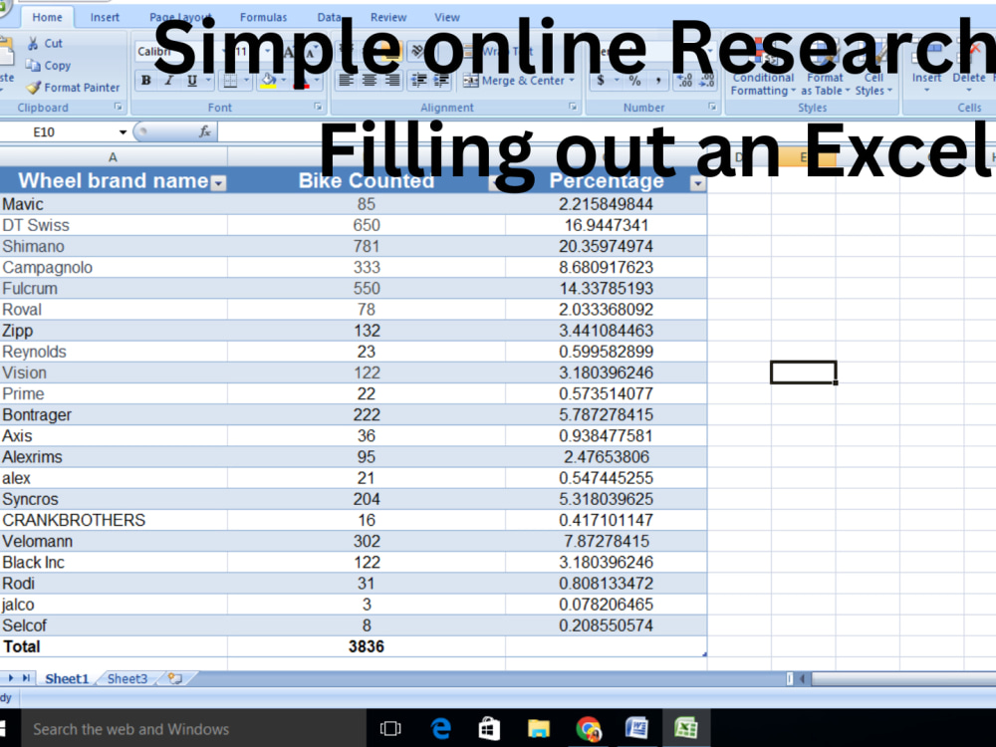996x747 pixels.
Task: Align text left
Action: 346,80
